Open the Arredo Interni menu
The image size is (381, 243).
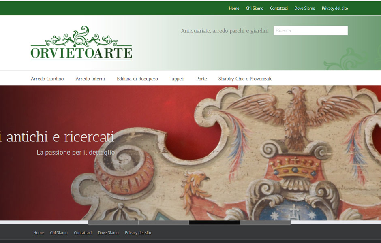click(90, 79)
